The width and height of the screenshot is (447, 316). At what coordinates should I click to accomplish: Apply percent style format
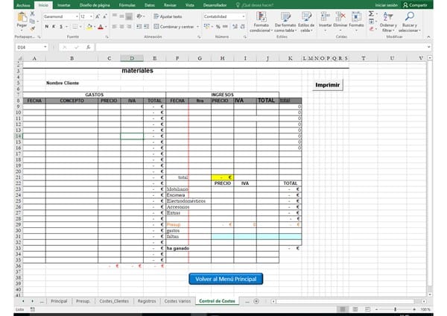coord(218,27)
